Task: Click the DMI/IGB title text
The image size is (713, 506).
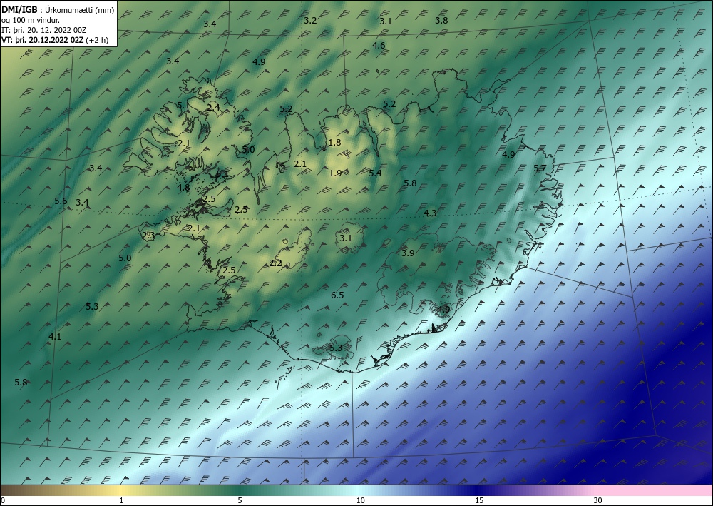Action: [x=19, y=9]
